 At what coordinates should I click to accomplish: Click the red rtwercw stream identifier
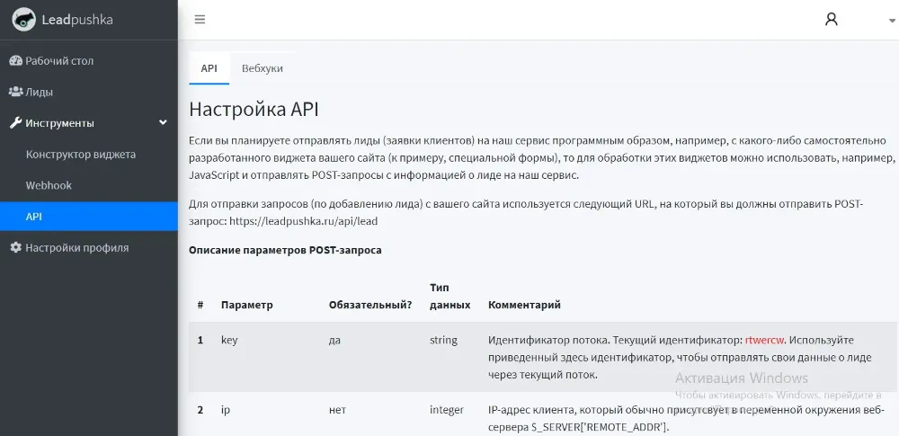tap(764, 340)
